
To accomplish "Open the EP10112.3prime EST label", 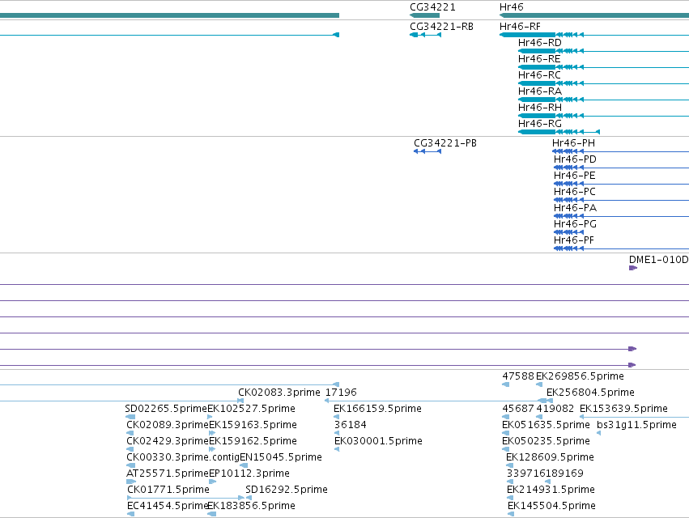I will pos(249,473).
